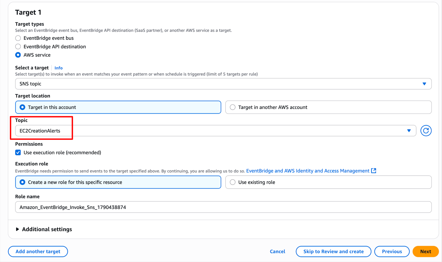Image resolution: width=442 pixels, height=262 pixels.
Task: Click into the Role name field
Action: pos(223,207)
